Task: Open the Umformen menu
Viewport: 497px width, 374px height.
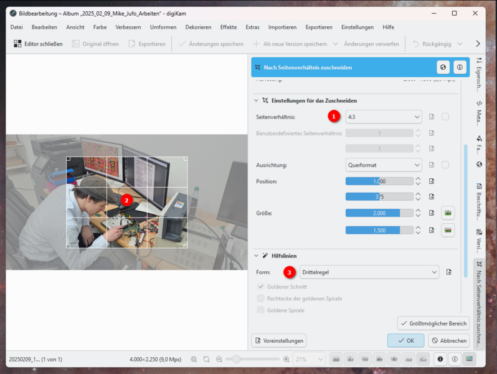Action: (x=163, y=27)
